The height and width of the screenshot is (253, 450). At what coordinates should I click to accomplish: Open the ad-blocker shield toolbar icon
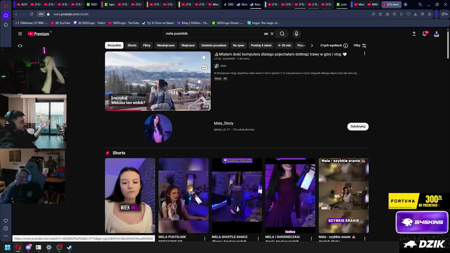pyautogui.click(x=394, y=14)
